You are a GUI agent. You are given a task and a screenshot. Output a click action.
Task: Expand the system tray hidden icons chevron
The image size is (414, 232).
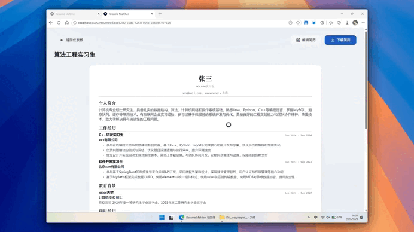[308, 218]
